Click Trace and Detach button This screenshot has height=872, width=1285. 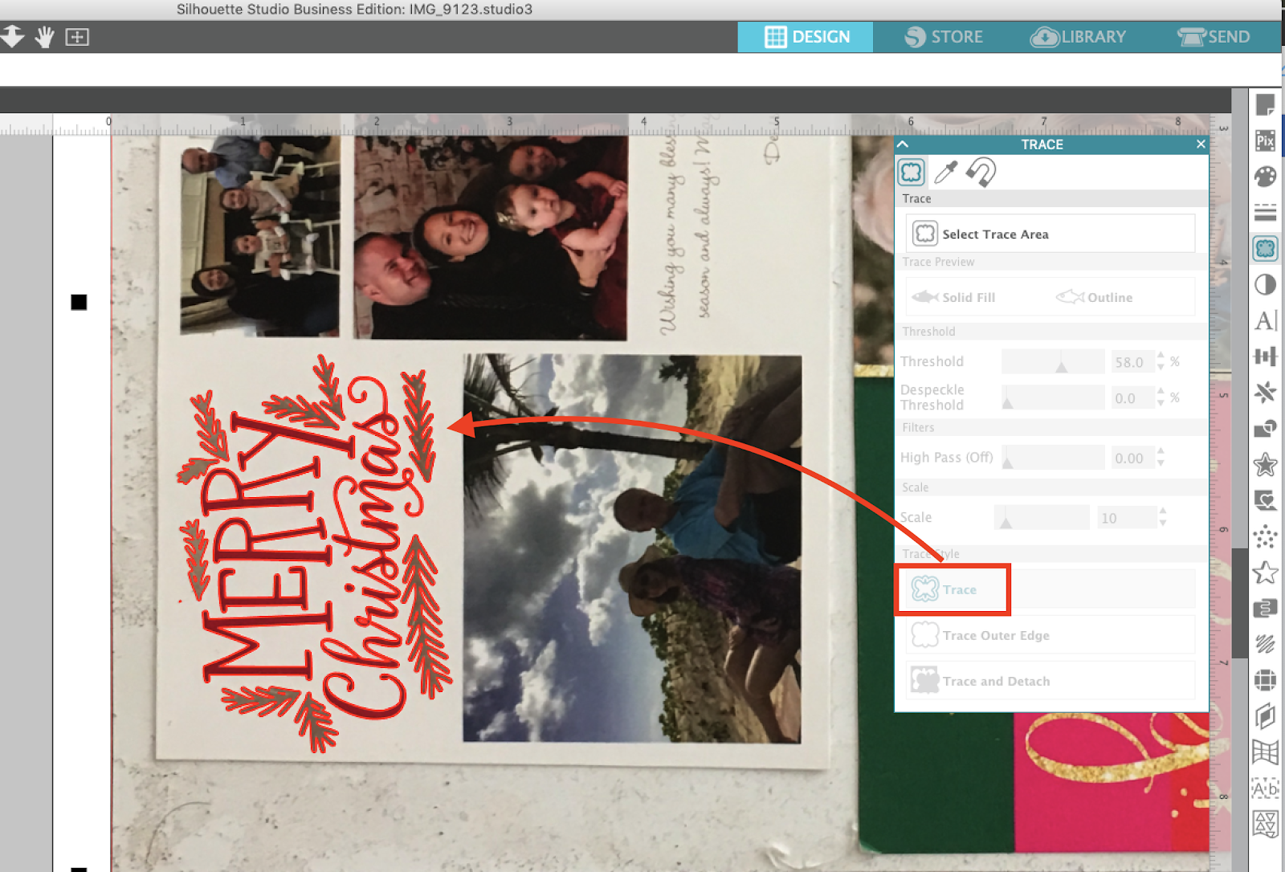pos(1050,681)
